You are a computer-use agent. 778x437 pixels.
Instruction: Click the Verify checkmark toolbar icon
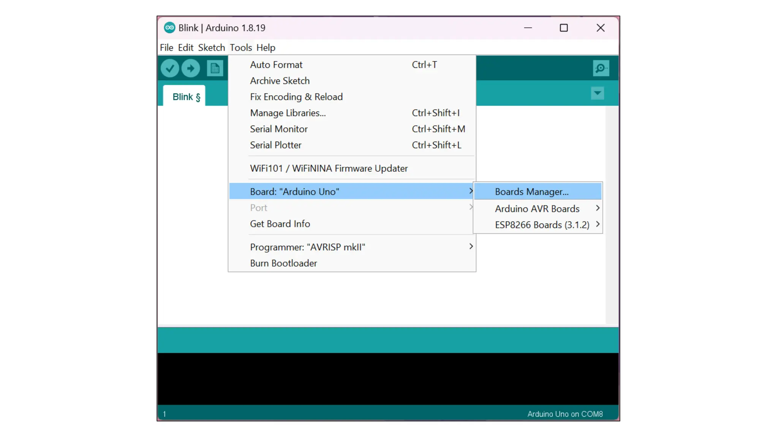[x=169, y=68]
